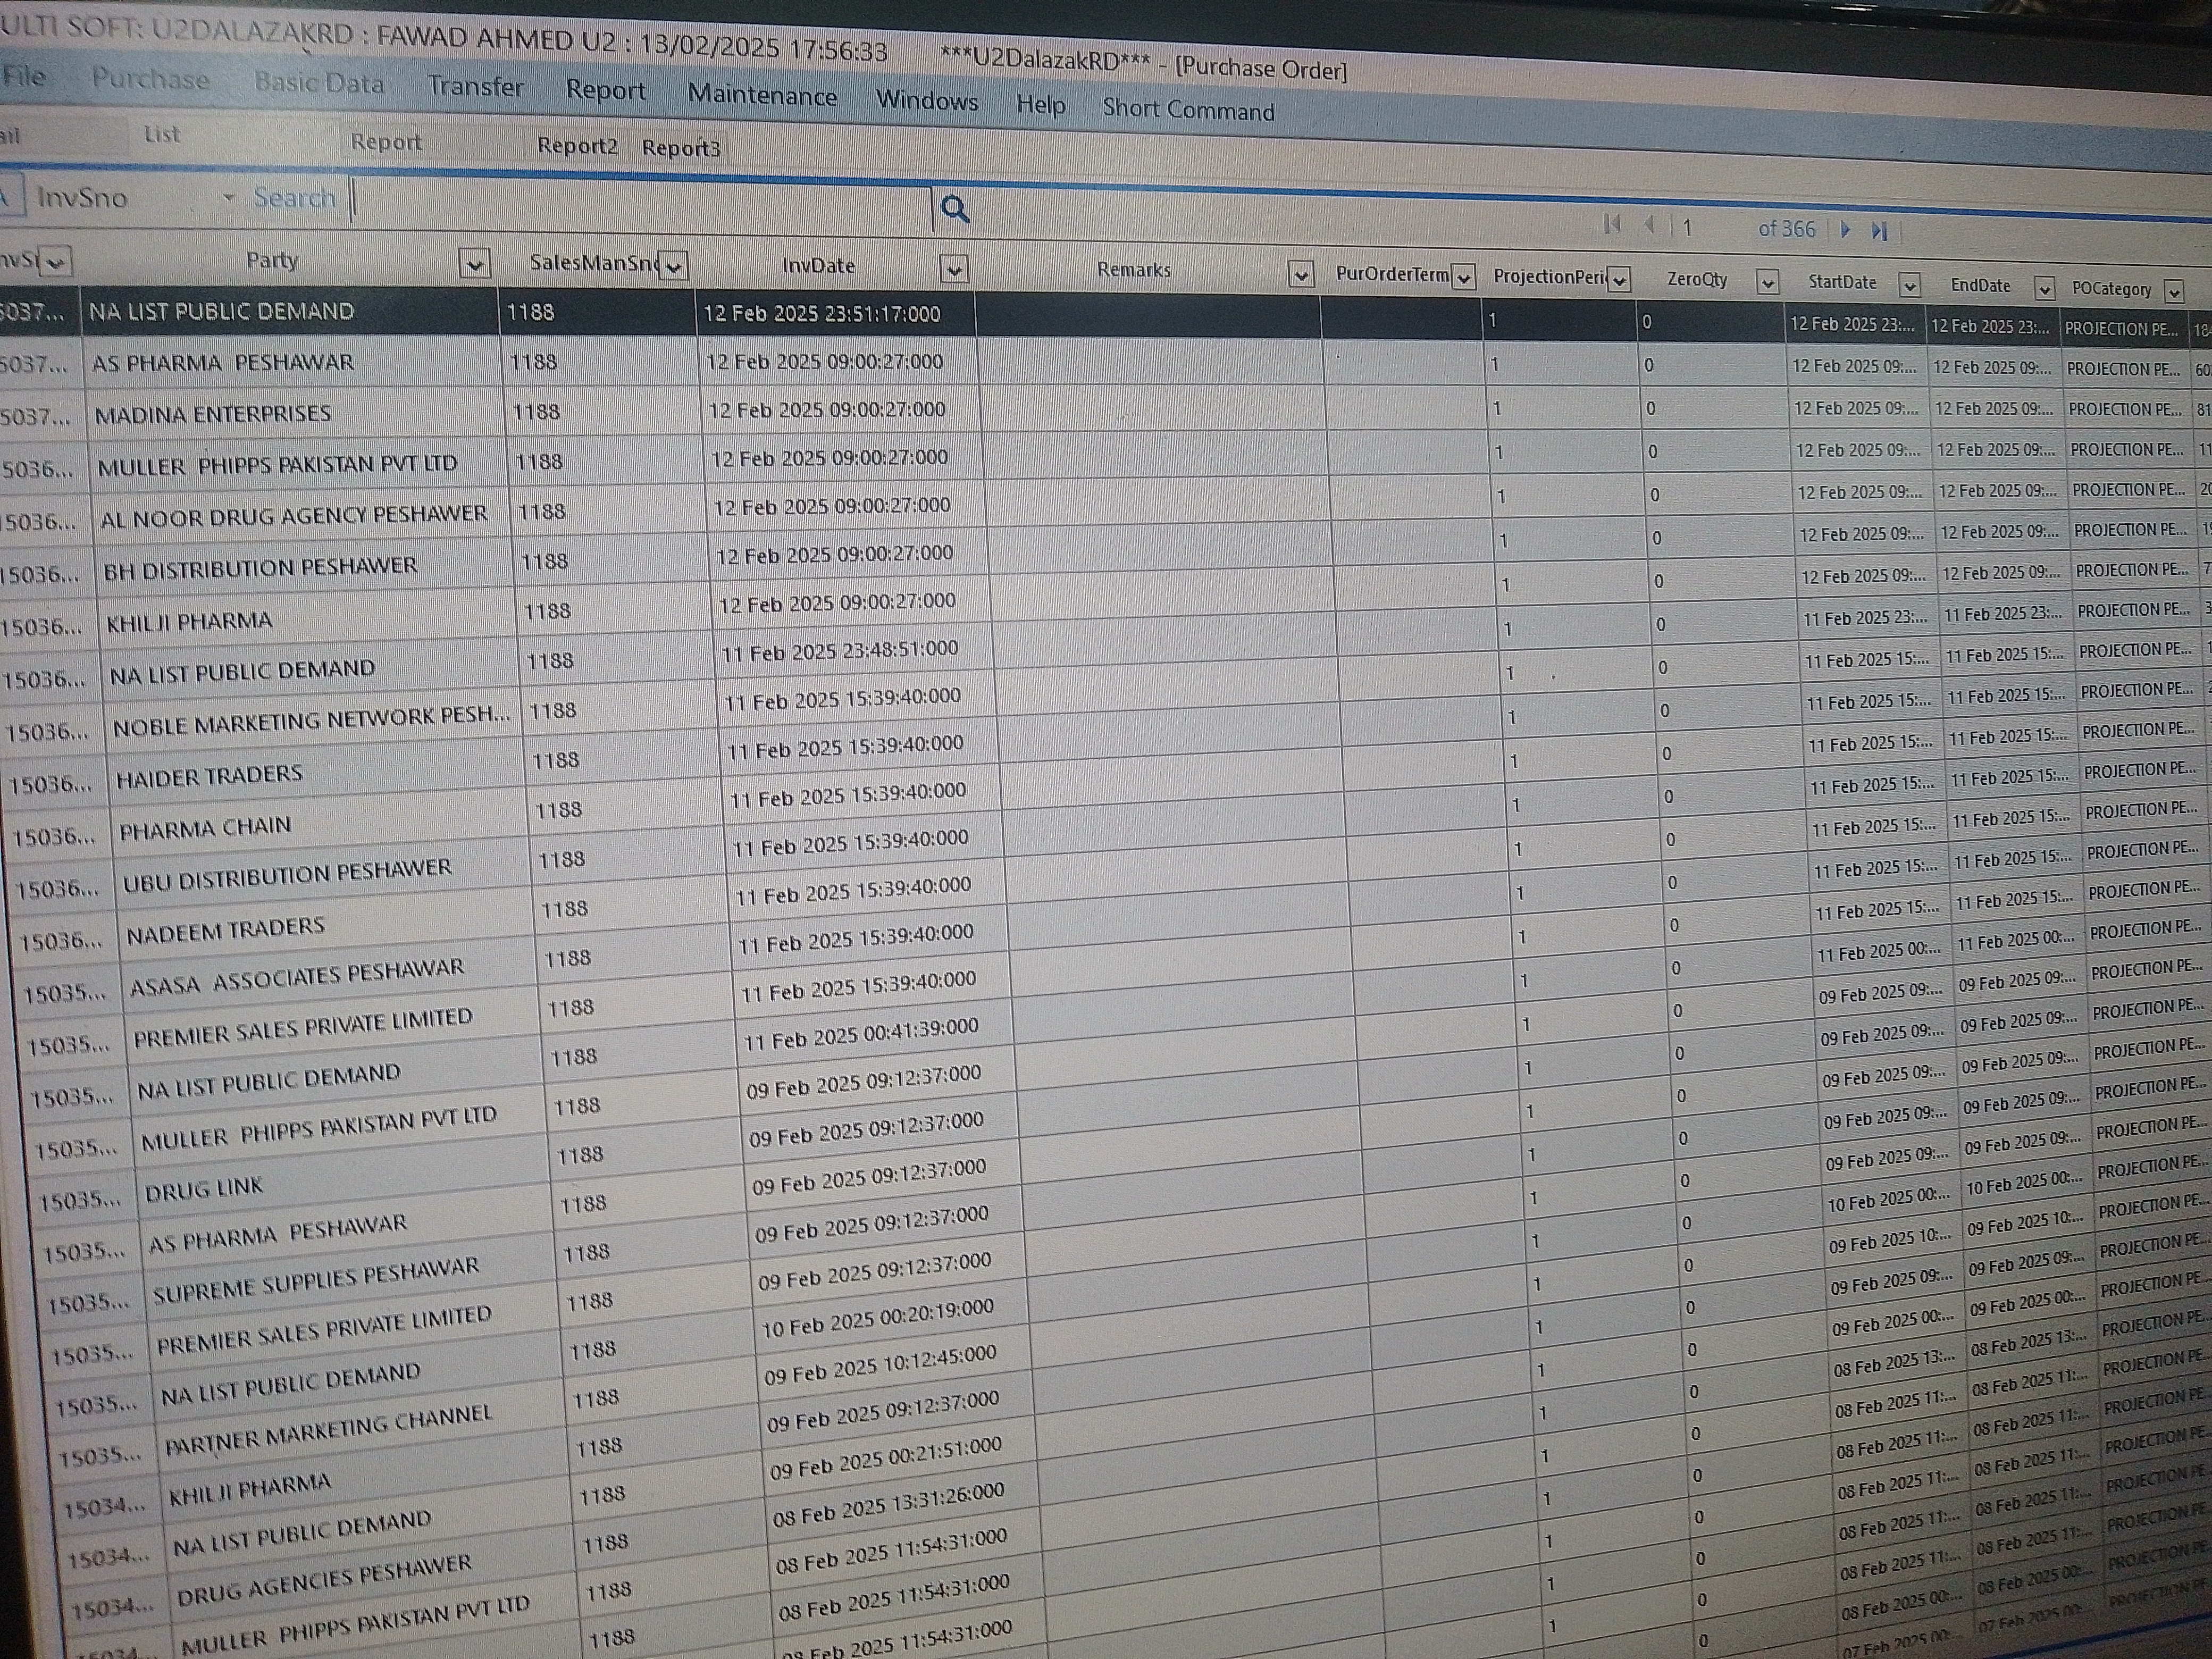Switch to the Report2 tab
The height and width of the screenshot is (1659, 2212).
[x=577, y=146]
